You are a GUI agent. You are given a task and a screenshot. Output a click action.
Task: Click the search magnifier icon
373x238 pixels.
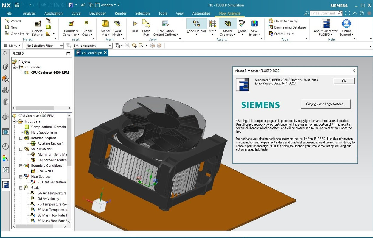(307, 13)
